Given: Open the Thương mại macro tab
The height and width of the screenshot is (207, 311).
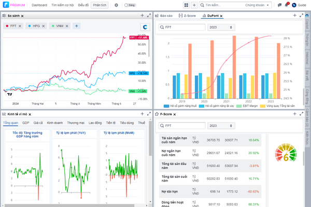Looking at the screenshot, I should click(76, 123).
